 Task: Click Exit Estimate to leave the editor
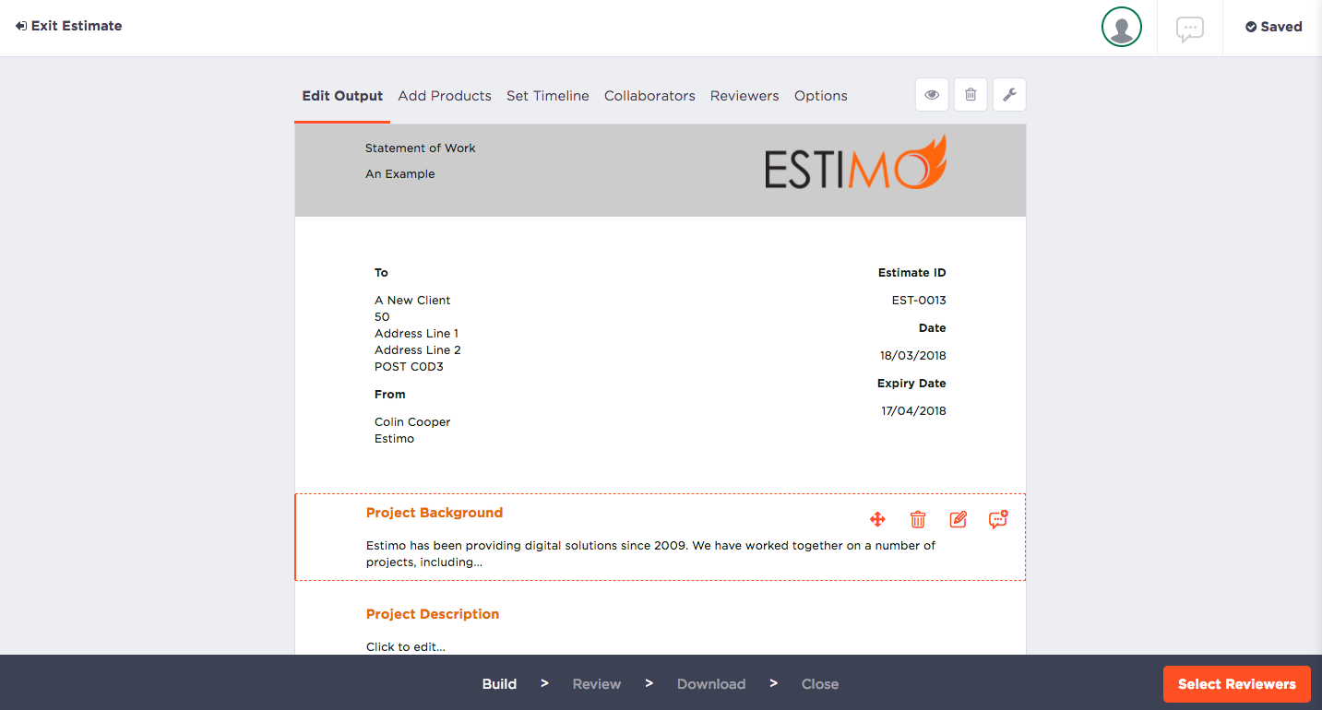(68, 26)
